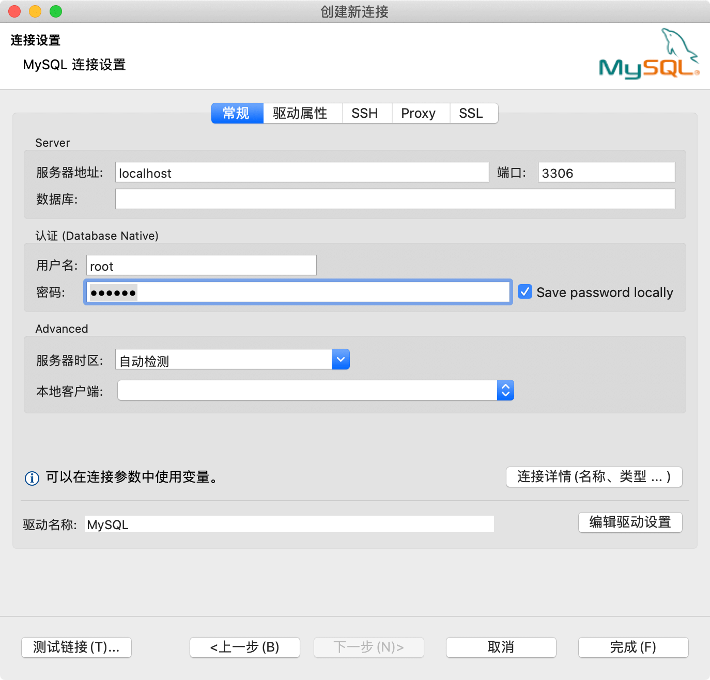This screenshot has height=680, width=710.
Task: Click the 用户名 field showing root
Action: [x=200, y=265]
